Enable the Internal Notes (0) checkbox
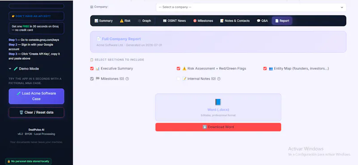358x165 pixels. [178, 79]
